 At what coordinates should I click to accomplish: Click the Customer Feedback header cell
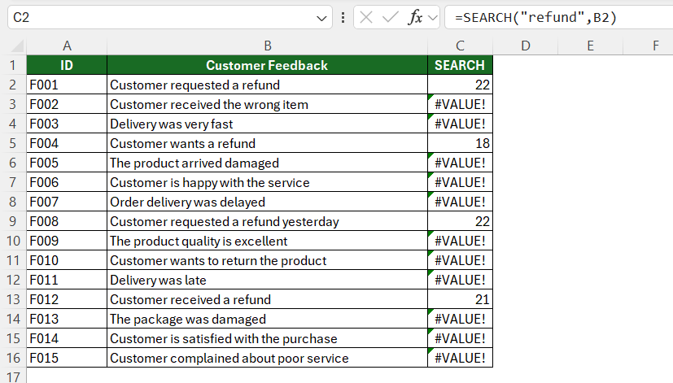click(268, 65)
